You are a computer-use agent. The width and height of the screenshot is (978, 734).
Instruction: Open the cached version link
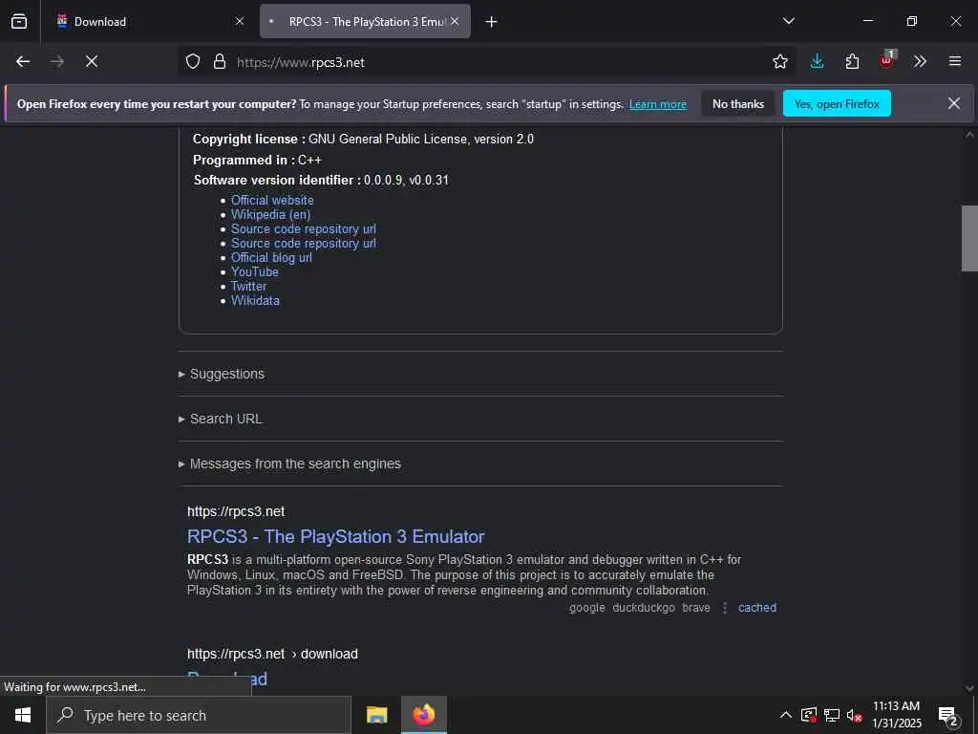click(x=757, y=608)
